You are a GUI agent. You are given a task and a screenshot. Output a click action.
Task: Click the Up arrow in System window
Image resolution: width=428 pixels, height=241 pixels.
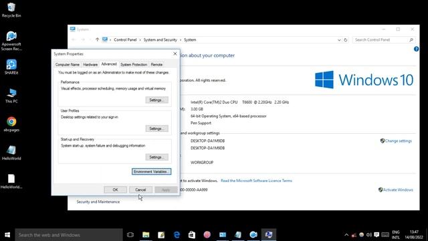pyautogui.click(x=97, y=39)
